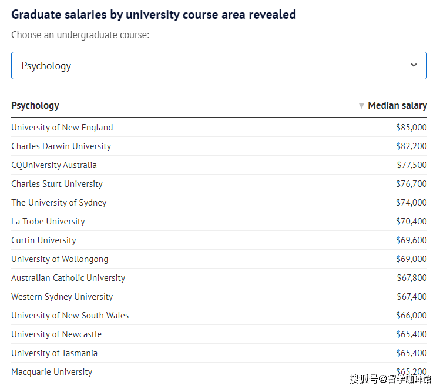Open the Psychology course dropdown
Image resolution: width=440 pixels, height=389 pixels.
pos(219,66)
